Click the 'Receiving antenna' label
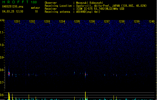157x100 pixels. [57, 12]
